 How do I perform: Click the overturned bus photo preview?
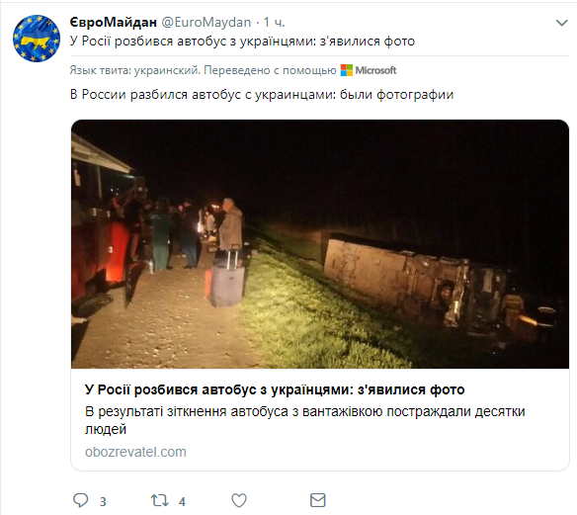pyautogui.click(x=320, y=244)
